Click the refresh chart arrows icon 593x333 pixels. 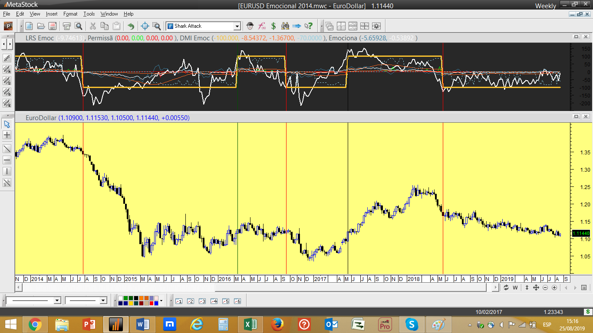[x=506, y=287]
